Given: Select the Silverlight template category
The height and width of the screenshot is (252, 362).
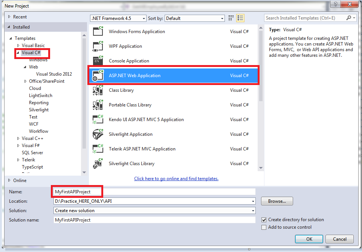Looking at the screenshot, I should click(x=39, y=110).
